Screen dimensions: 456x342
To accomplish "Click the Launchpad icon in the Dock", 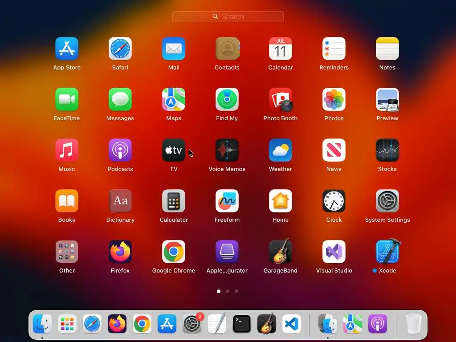I will (x=67, y=324).
